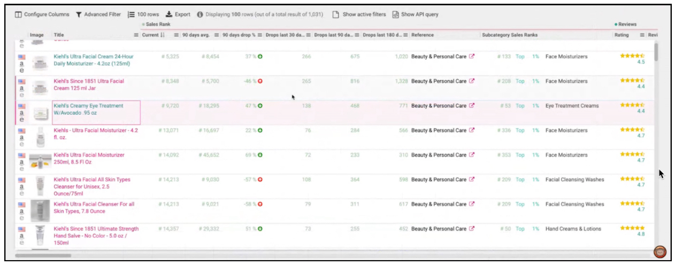The height and width of the screenshot is (265, 675).
Task: Open the Drops last 90 days column menu
Action: click(357, 35)
